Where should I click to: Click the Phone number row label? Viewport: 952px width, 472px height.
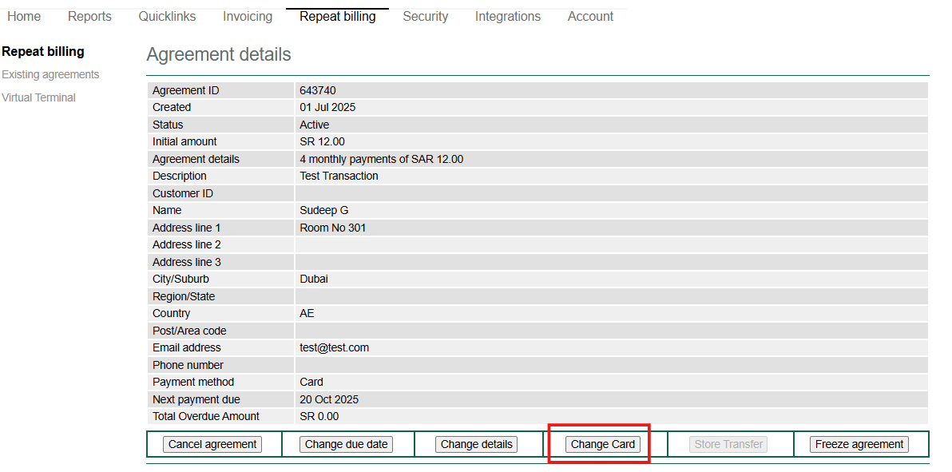point(188,365)
